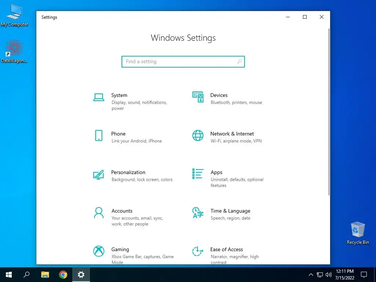Open the notification center icon
This screenshot has height=282, width=376.
coord(364,275)
